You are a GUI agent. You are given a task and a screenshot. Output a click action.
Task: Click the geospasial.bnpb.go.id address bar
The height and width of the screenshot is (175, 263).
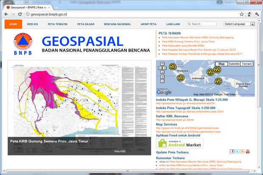(134, 14)
